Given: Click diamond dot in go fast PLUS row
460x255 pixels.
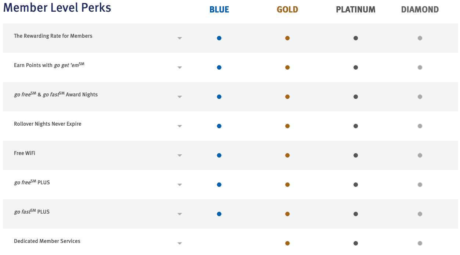Looking at the screenshot, I should point(420,214).
